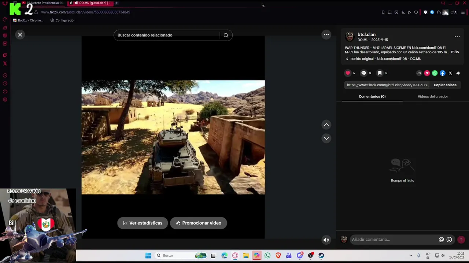Add page to bookmarks with heart icon

click(x=416, y=12)
